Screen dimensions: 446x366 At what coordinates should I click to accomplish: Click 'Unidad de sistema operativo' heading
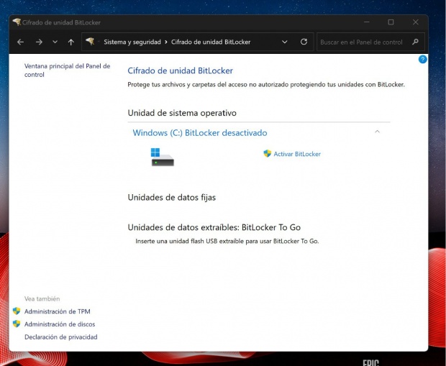[x=182, y=113]
